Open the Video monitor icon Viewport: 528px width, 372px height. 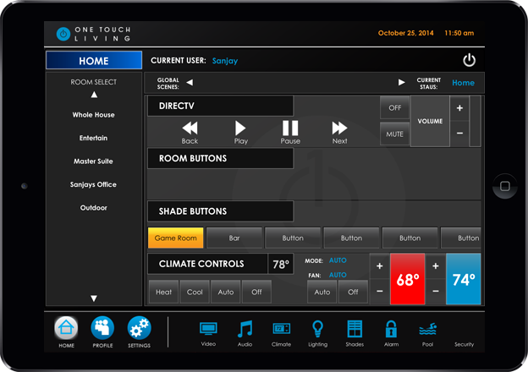(208, 329)
